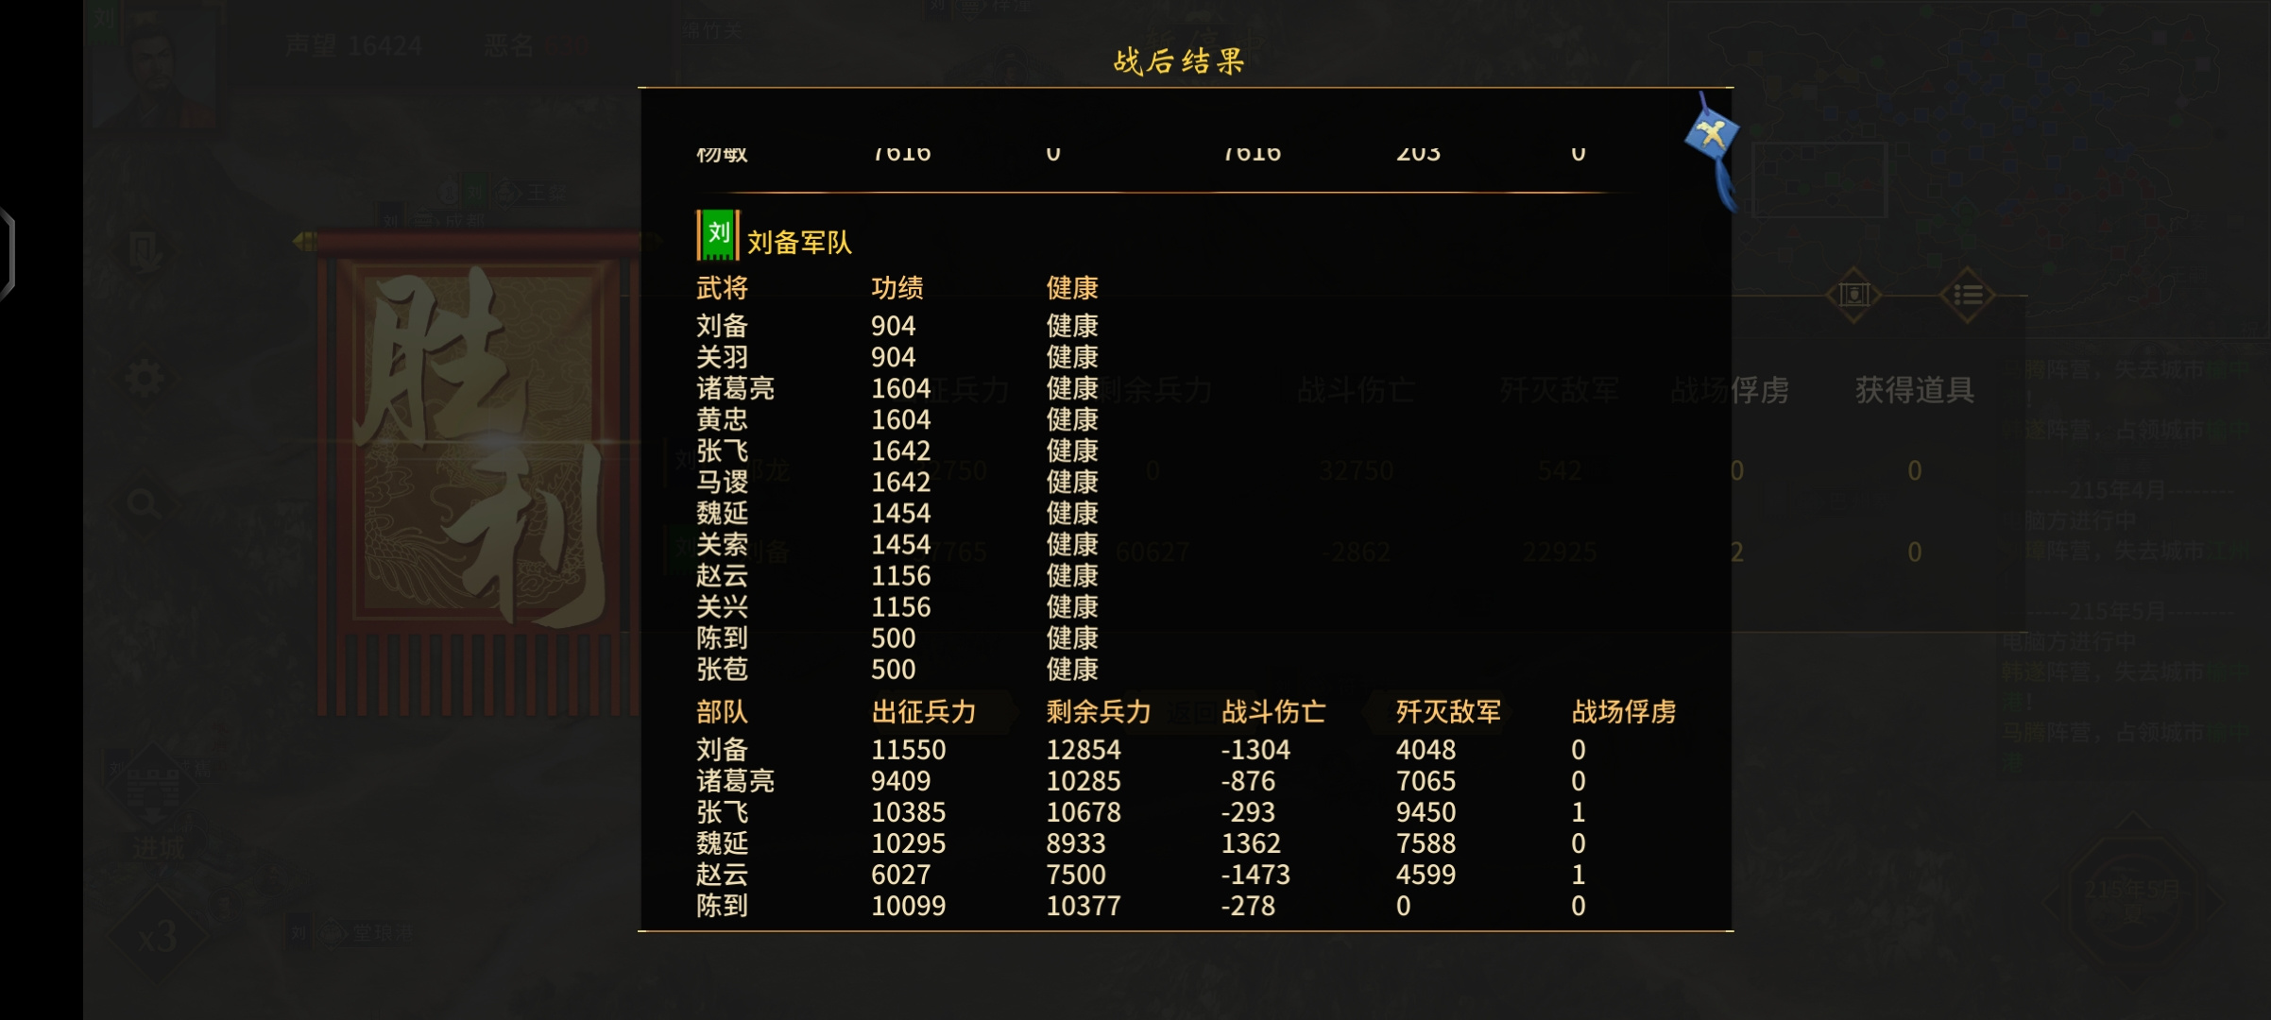
Task: Select general 张苞 in the list
Action: (x=722, y=670)
